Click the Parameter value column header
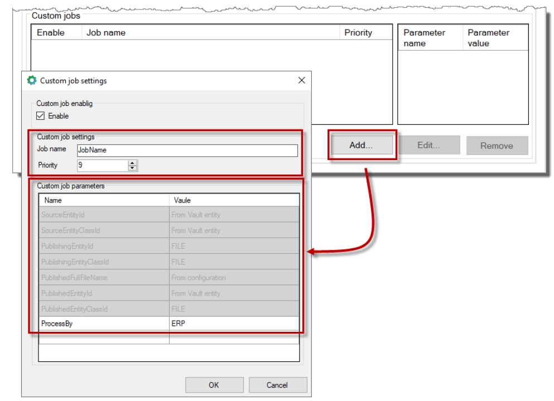Image resolution: width=554 pixels, height=401 pixels. tap(495, 38)
